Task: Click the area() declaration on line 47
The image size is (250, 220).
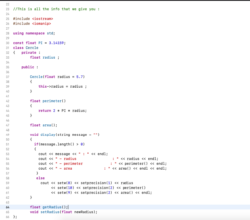Action: tap(46, 125)
